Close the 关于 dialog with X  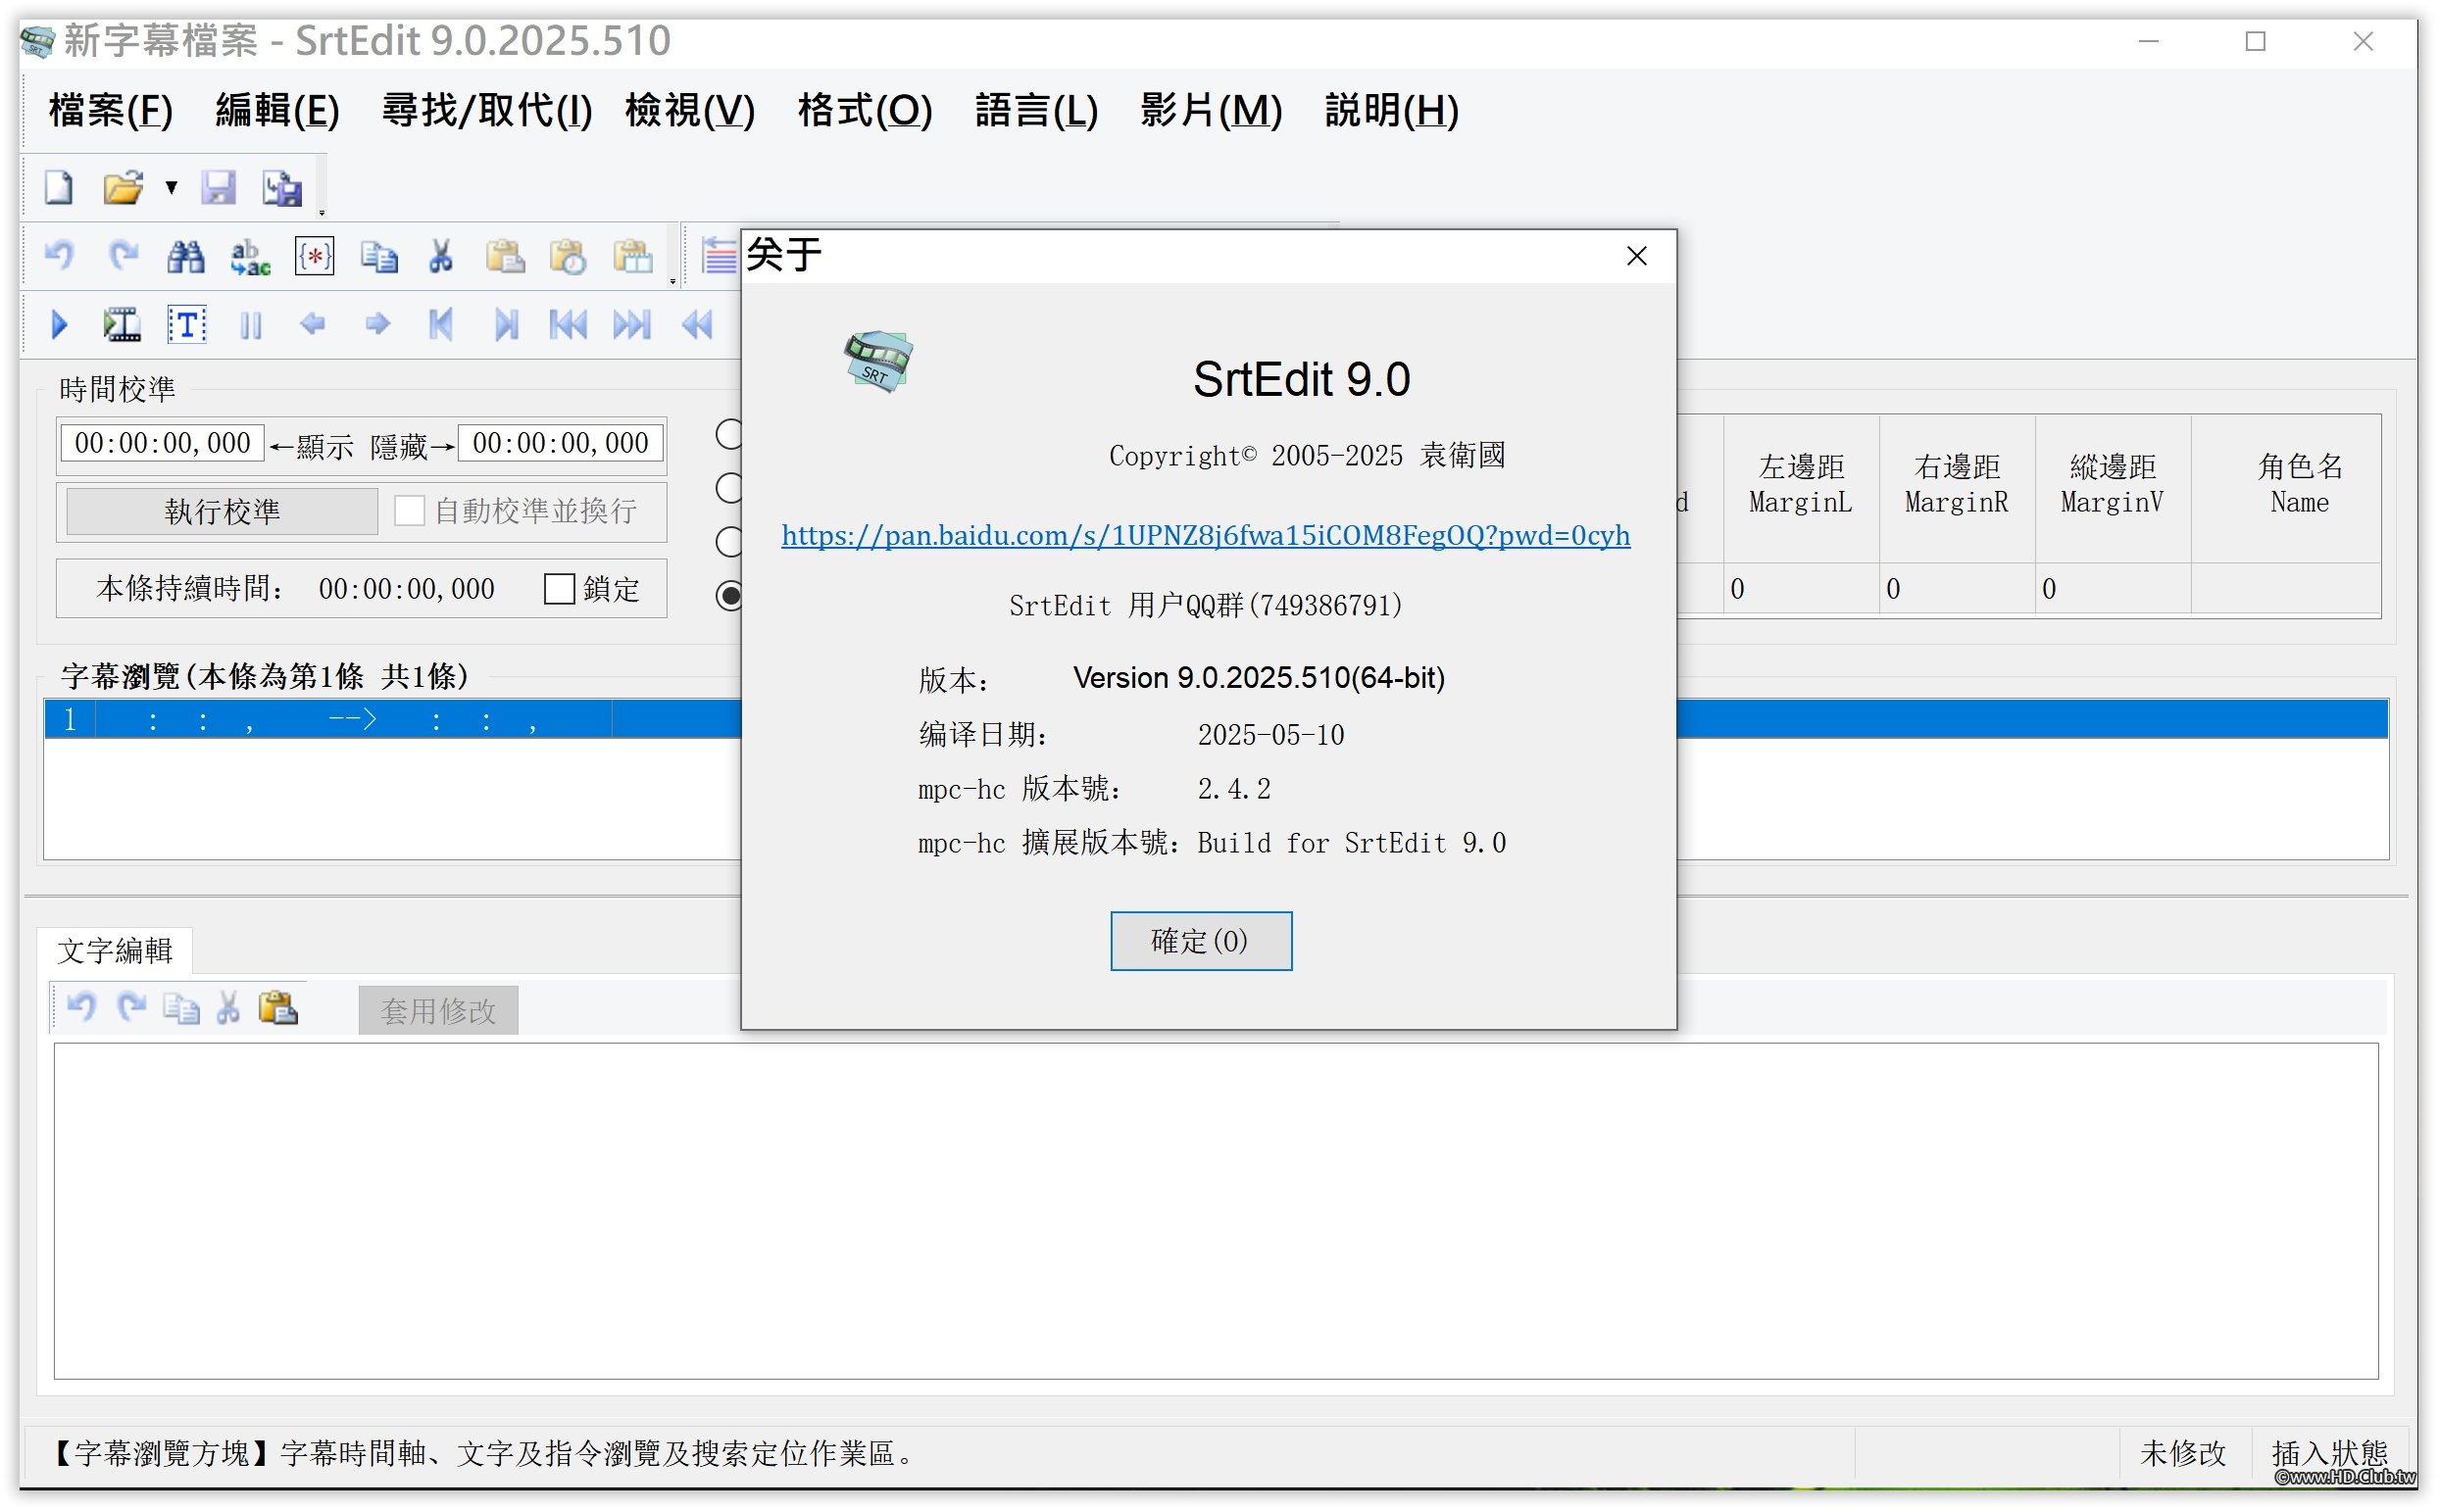1636,256
